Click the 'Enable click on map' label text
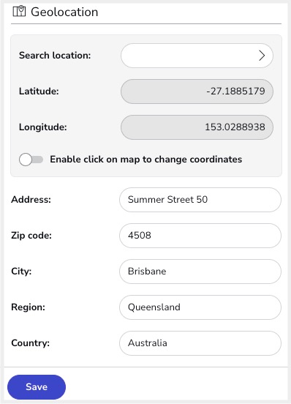The height and width of the screenshot is (404, 291). point(146,160)
